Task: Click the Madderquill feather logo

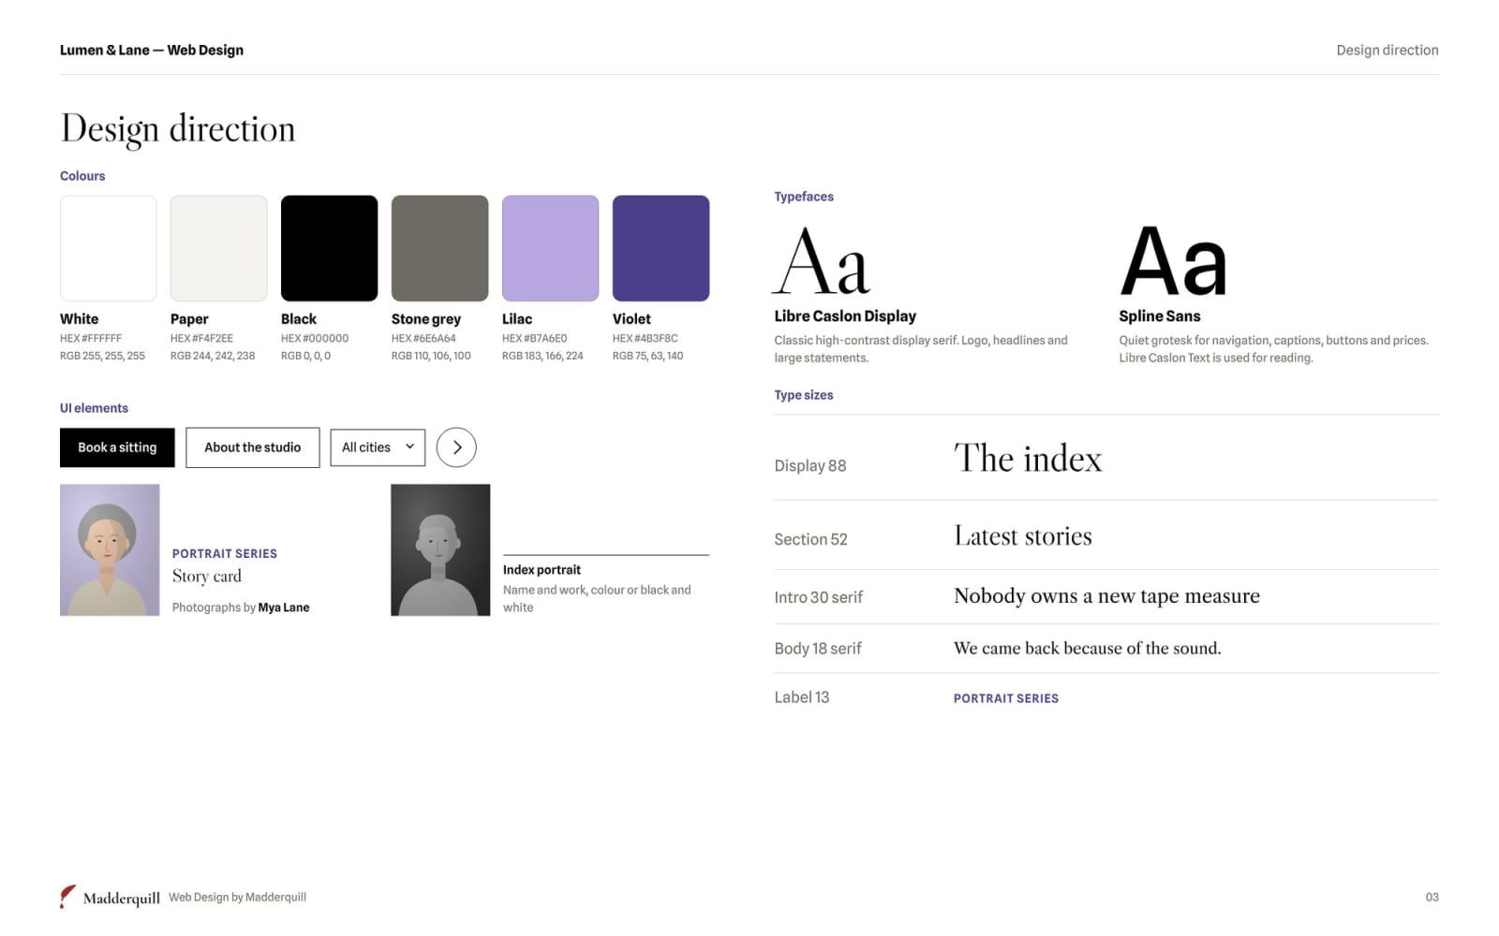Action: point(67,897)
